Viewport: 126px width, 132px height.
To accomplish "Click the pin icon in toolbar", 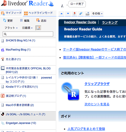I will pyautogui.click(x=75, y=14).
